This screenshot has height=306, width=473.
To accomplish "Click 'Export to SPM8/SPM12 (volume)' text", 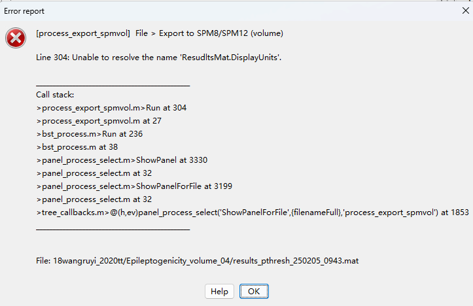I will pyautogui.click(x=221, y=33).
